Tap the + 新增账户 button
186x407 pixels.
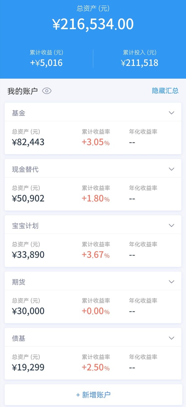[93, 395]
